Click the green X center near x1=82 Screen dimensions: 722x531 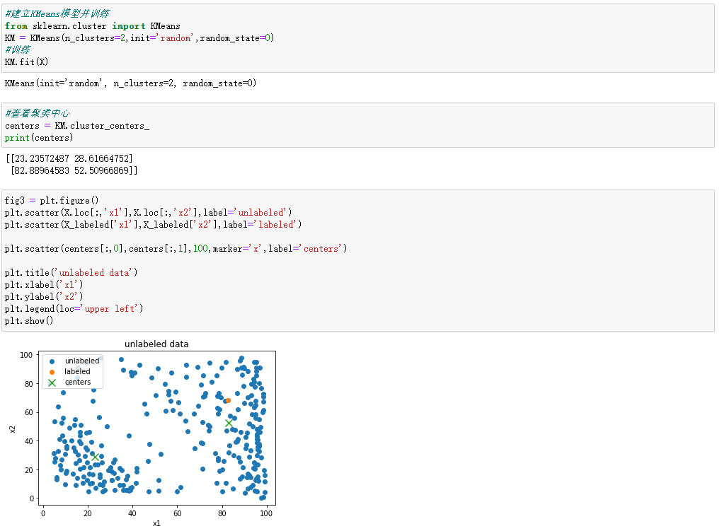click(229, 423)
